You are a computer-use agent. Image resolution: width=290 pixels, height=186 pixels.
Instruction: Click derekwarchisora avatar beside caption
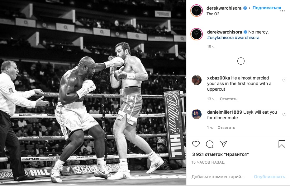(x=197, y=34)
